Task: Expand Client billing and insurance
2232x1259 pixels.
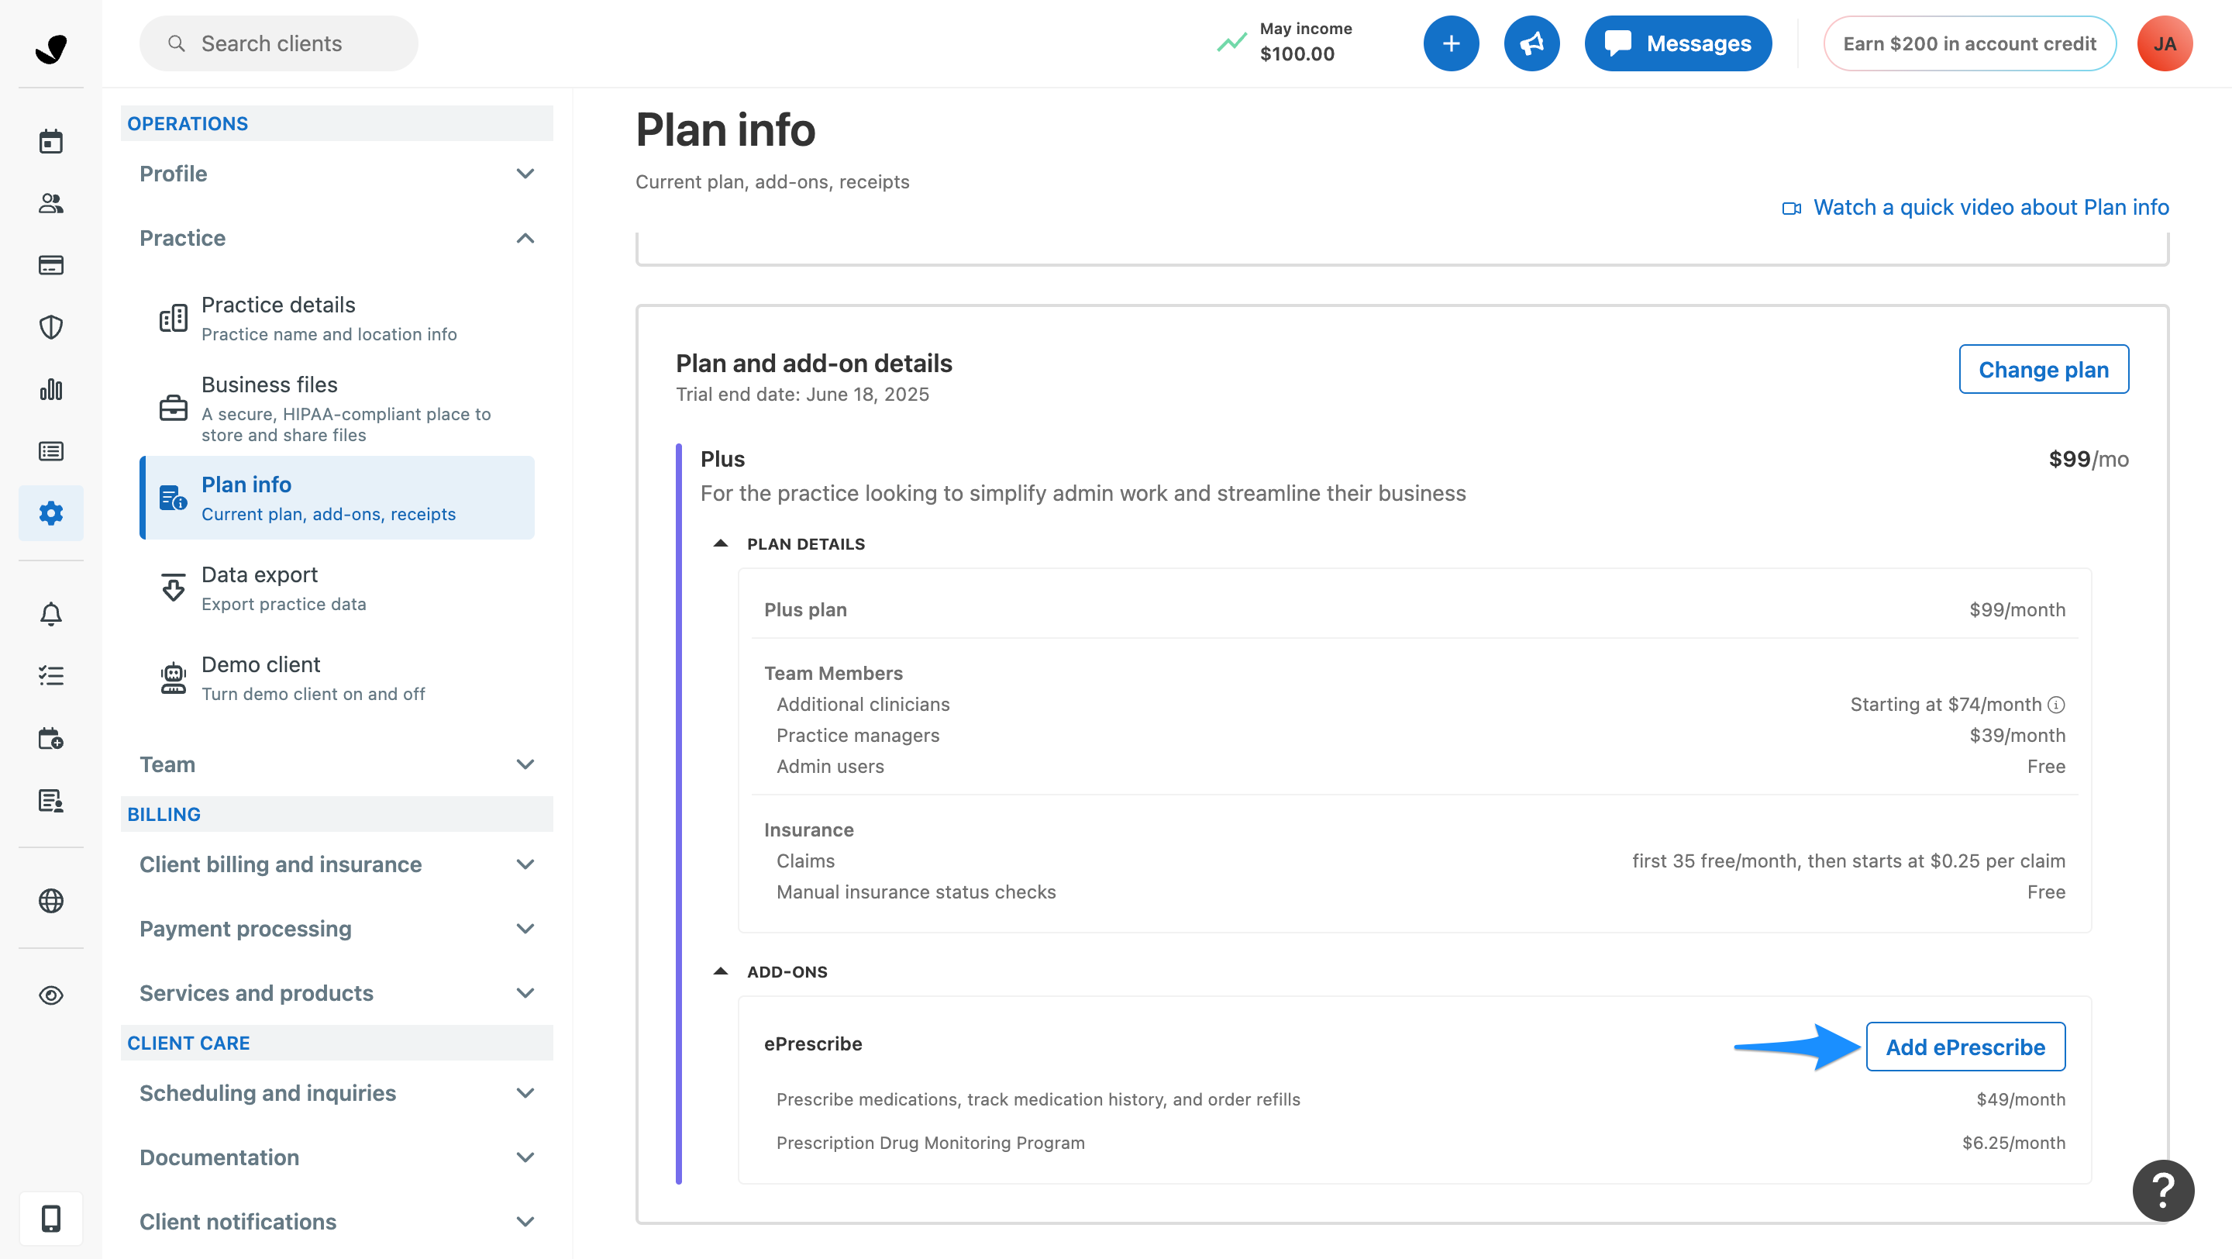Action: click(x=336, y=864)
